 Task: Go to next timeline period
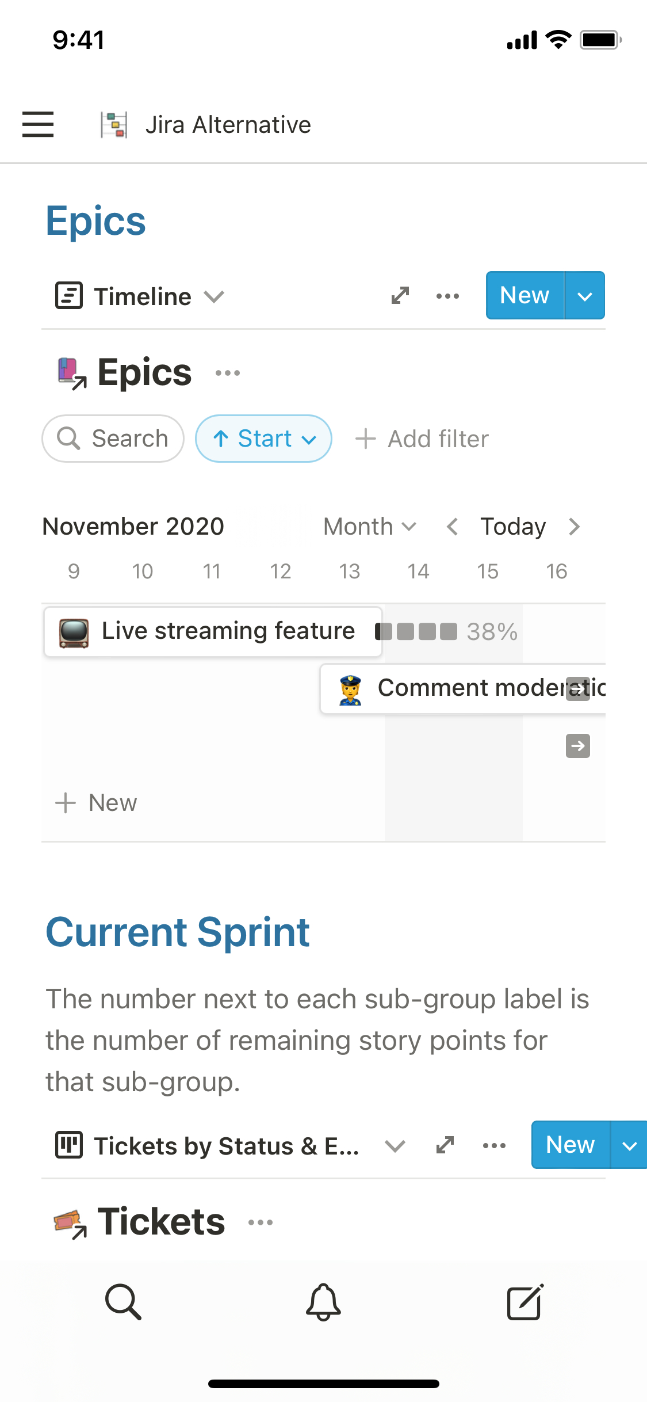574,527
